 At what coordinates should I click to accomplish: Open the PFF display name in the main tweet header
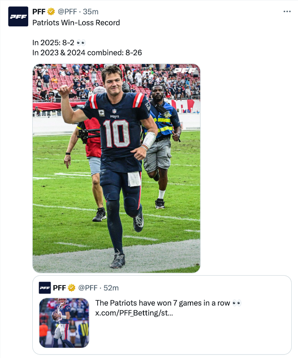click(x=39, y=12)
